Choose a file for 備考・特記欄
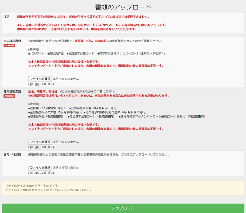Viewport: 246px width, 213px height. coord(40,168)
